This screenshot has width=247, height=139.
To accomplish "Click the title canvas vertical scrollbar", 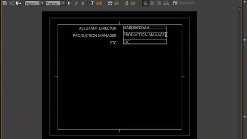I will pyautogui.click(x=239, y=73).
